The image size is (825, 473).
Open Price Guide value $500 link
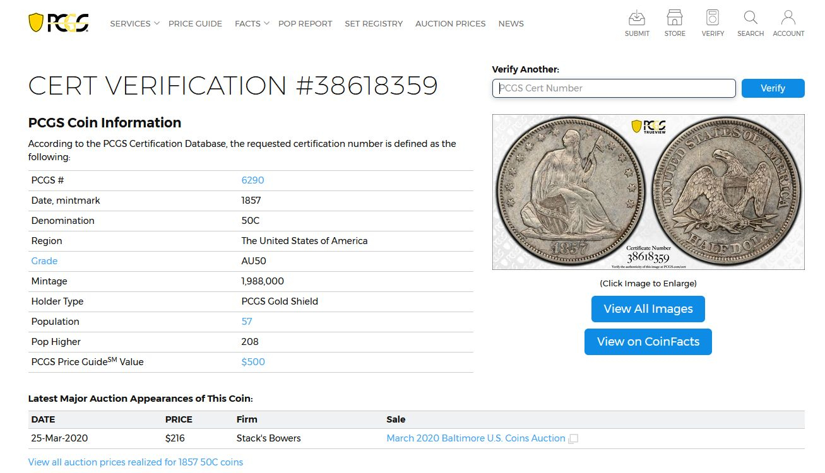(x=253, y=362)
